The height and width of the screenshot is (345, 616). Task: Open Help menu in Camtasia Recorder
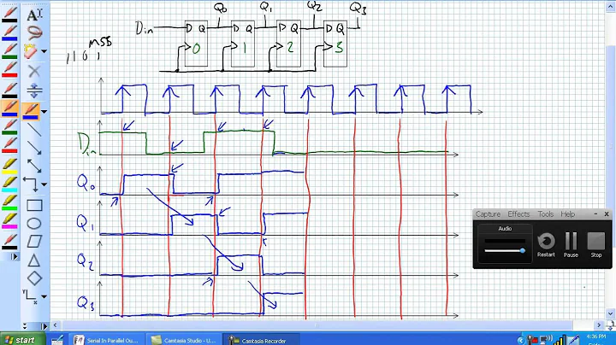(x=567, y=214)
